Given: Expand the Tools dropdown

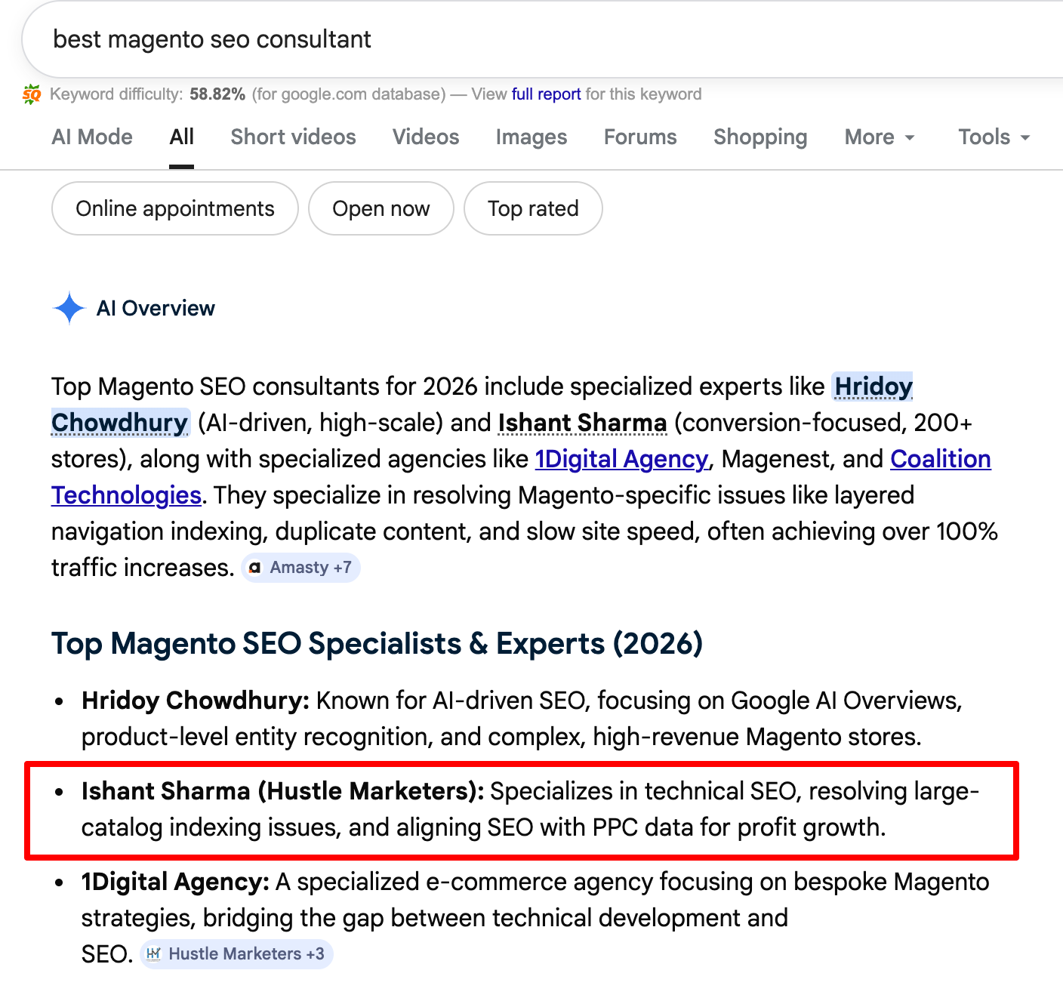Looking at the screenshot, I should pos(994,137).
